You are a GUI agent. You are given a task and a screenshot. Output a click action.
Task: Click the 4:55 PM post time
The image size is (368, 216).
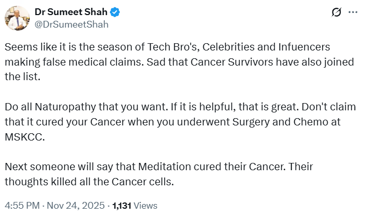click(x=22, y=205)
